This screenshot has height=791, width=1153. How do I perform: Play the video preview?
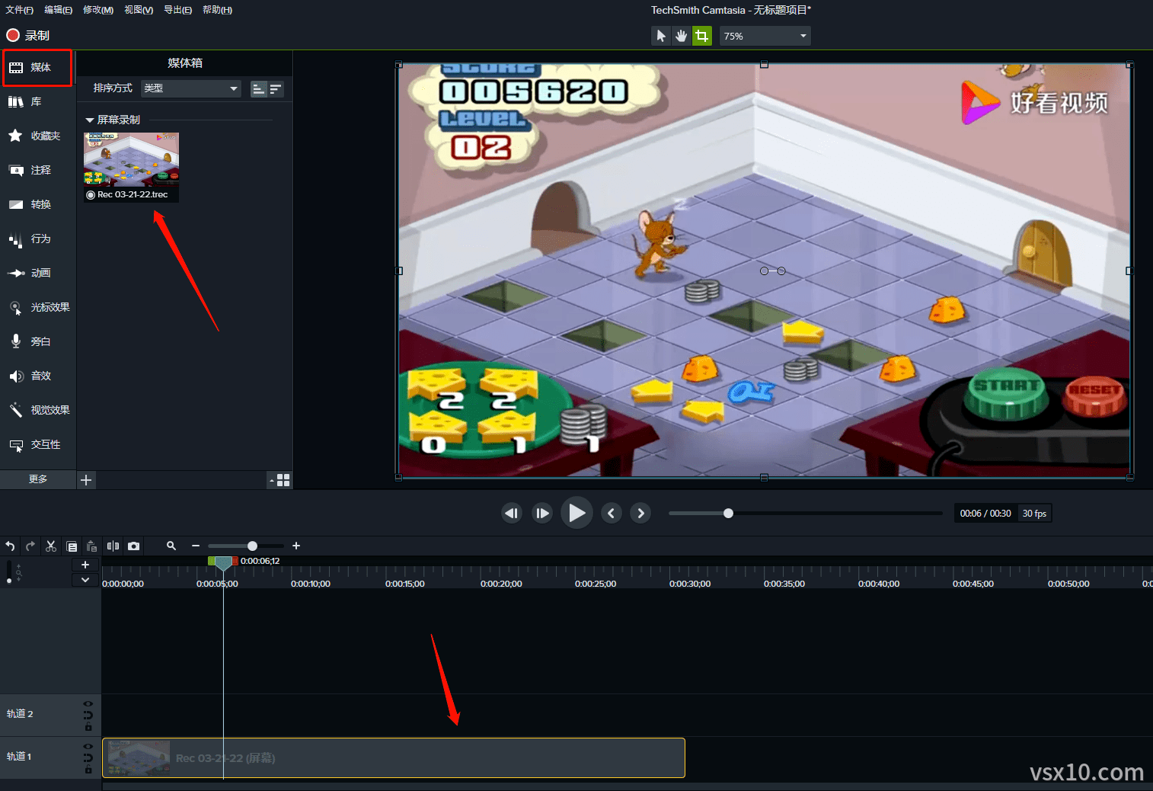576,513
